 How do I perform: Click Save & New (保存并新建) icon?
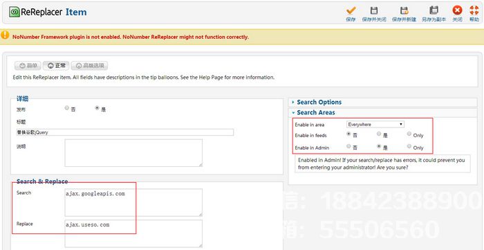tap(404, 11)
